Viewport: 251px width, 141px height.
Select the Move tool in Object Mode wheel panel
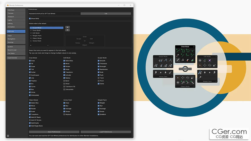pyautogui.click(x=183, y=78)
